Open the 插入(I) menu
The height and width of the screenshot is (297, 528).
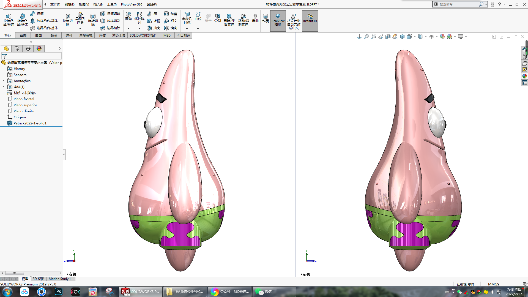pos(98,4)
